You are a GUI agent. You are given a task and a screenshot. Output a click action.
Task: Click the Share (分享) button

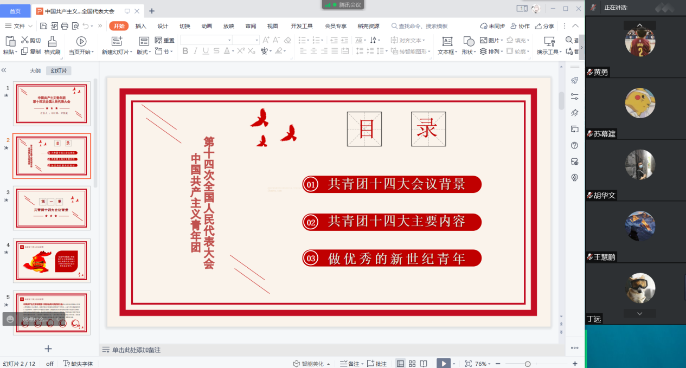coord(544,26)
